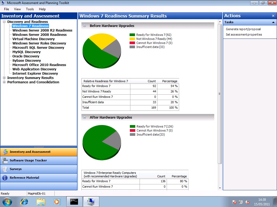The height and width of the screenshot is (207, 277).
Task: Open the Windows Start orb
Action: tap(7, 202)
